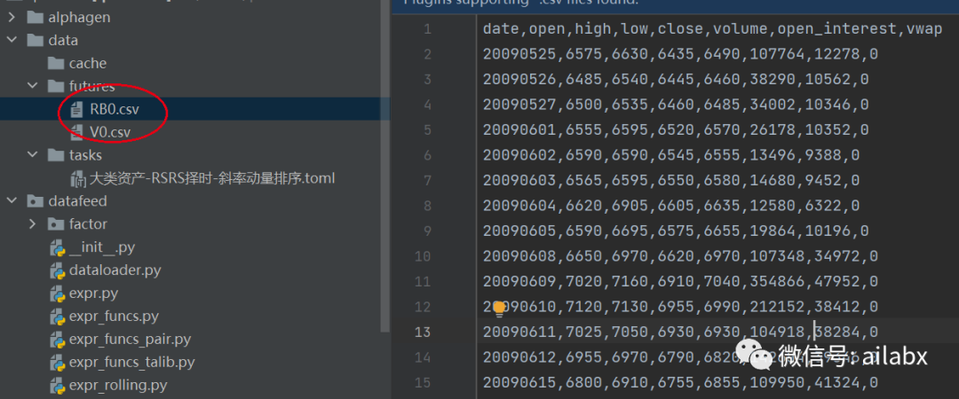Click the row starting with 20090526
The image size is (959, 399).
point(676,80)
